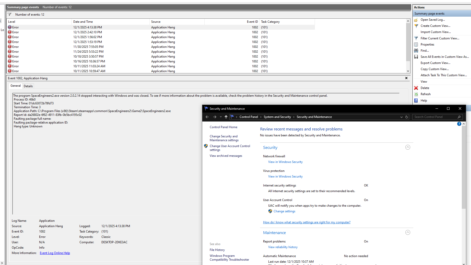Open the address bar history dropdown
Screen dimensions: 471x265
click(401, 117)
